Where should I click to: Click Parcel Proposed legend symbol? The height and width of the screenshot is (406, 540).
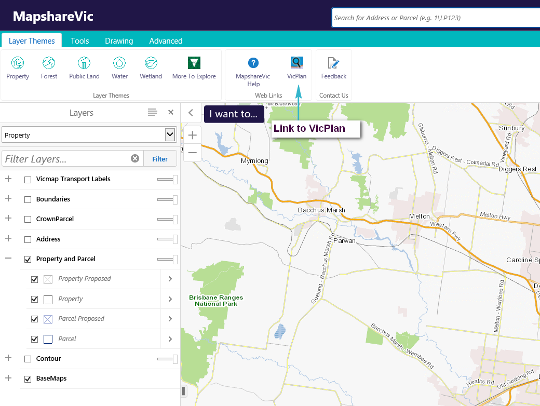pyautogui.click(x=48, y=319)
